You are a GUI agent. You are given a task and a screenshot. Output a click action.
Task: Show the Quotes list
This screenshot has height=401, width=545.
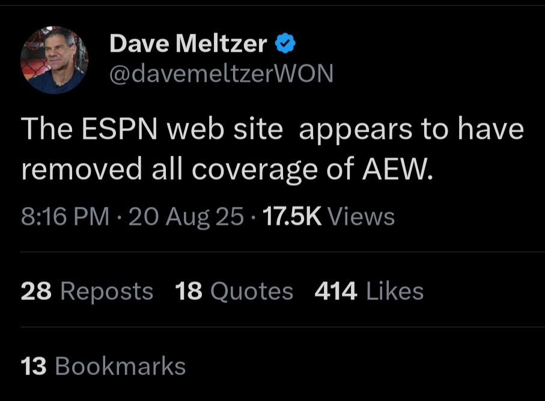pyautogui.click(x=252, y=292)
